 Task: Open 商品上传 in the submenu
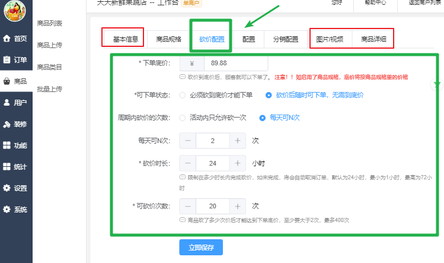[50, 45]
